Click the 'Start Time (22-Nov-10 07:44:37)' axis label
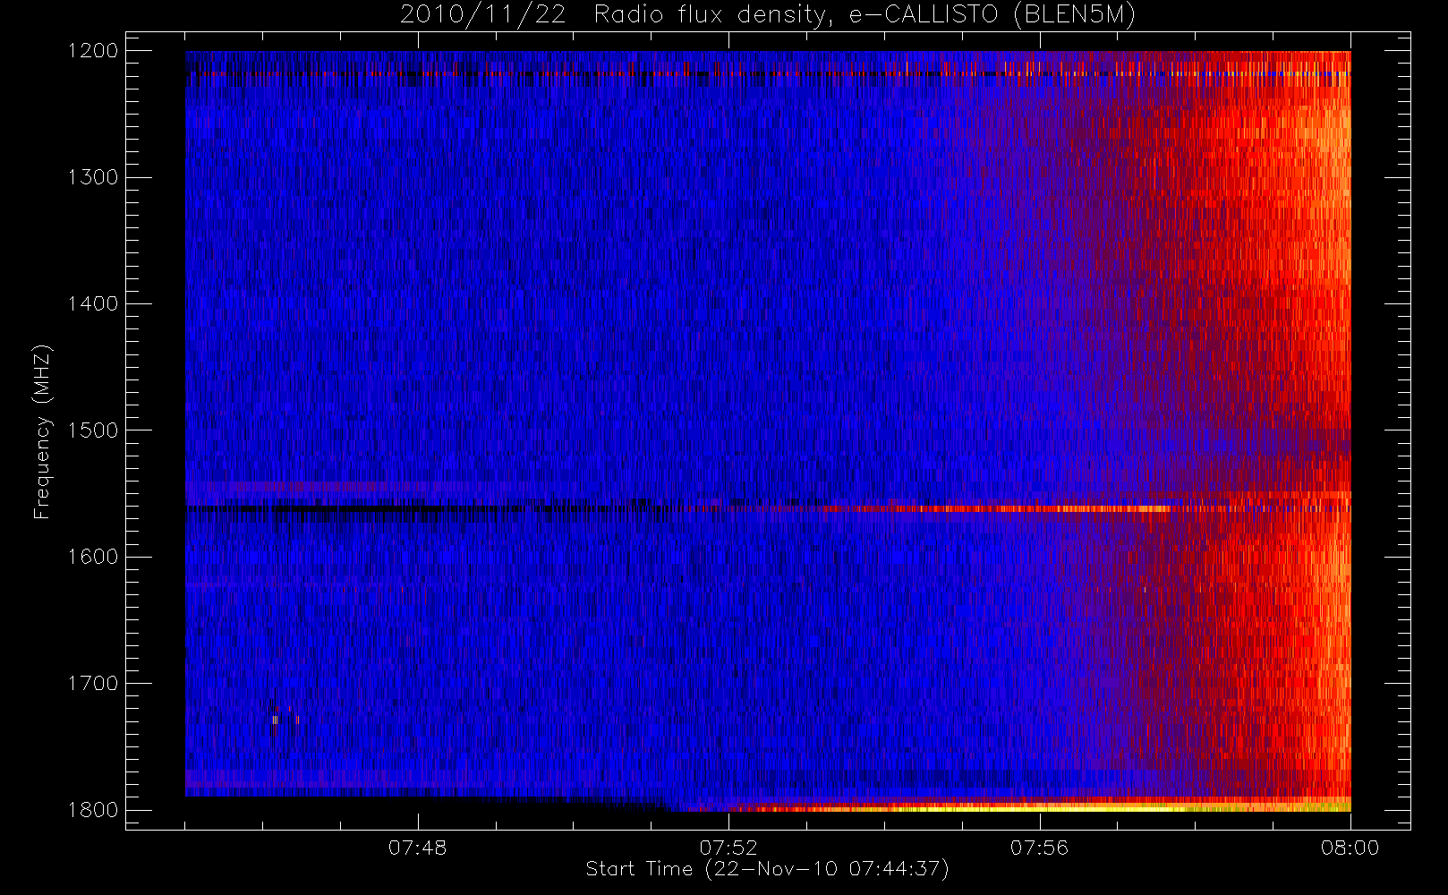This screenshot has width=1448, height=895. 767,869
